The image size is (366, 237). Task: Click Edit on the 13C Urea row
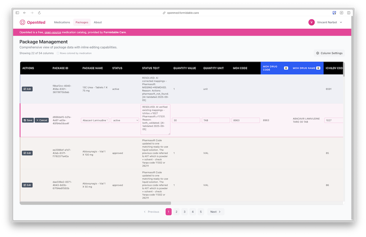pyautogui.click(x=27, y=89)
